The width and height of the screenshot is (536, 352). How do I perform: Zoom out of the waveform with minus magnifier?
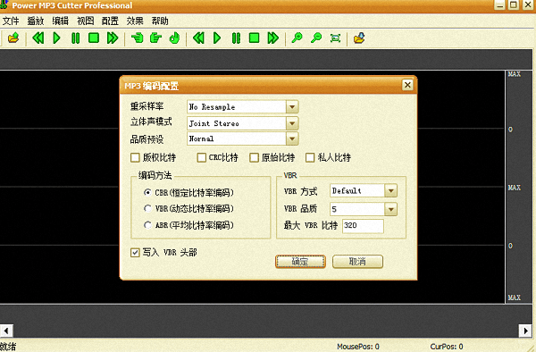(316, 38)
